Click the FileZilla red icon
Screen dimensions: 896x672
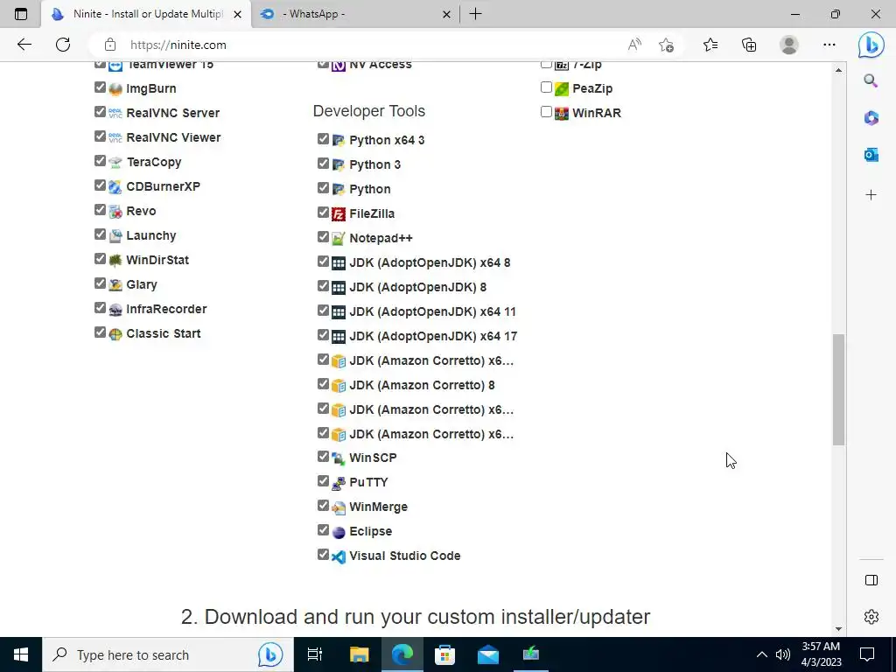click(339, 214)
